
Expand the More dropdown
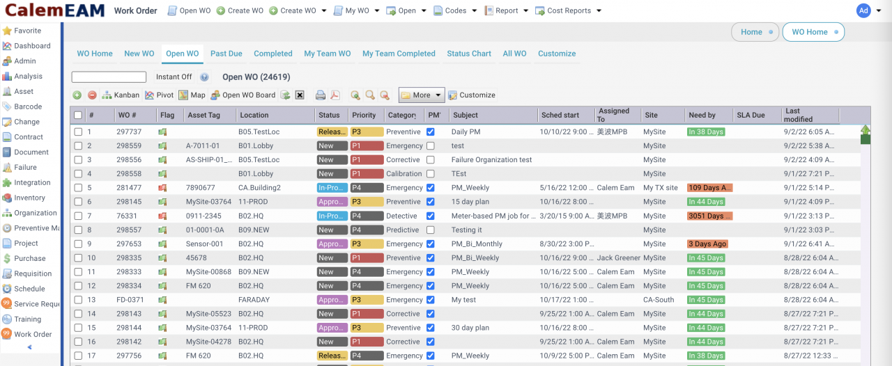tap(421, 95)
